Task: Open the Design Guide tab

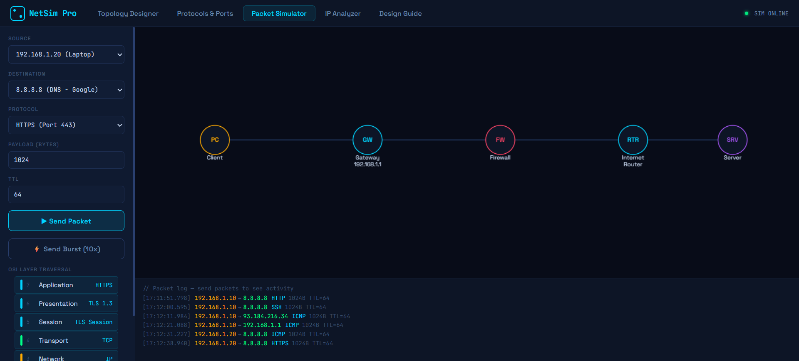Action: 400,13
